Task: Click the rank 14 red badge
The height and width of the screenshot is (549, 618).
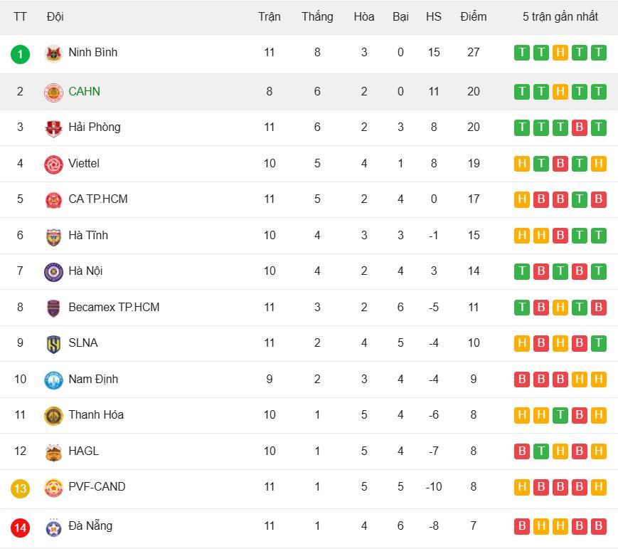Action: (21, 528)
